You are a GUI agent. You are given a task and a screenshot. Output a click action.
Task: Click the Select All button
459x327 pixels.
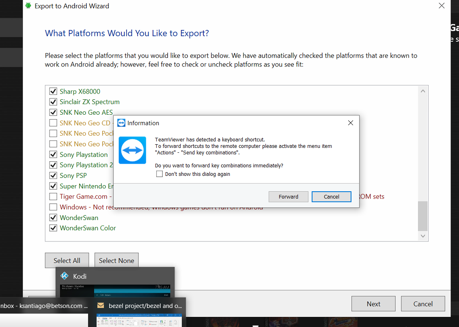[67, 261]
